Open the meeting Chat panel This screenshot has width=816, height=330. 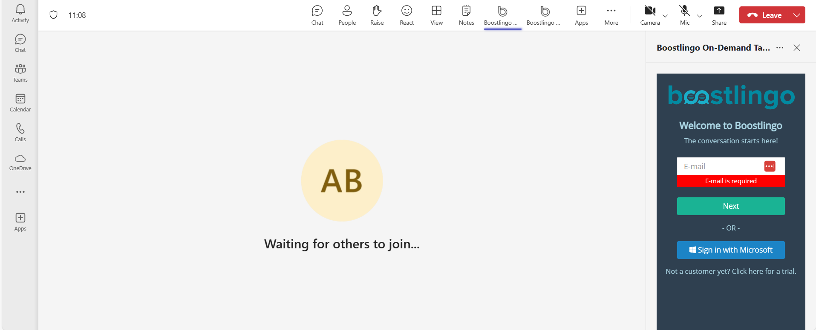point(317,15)
